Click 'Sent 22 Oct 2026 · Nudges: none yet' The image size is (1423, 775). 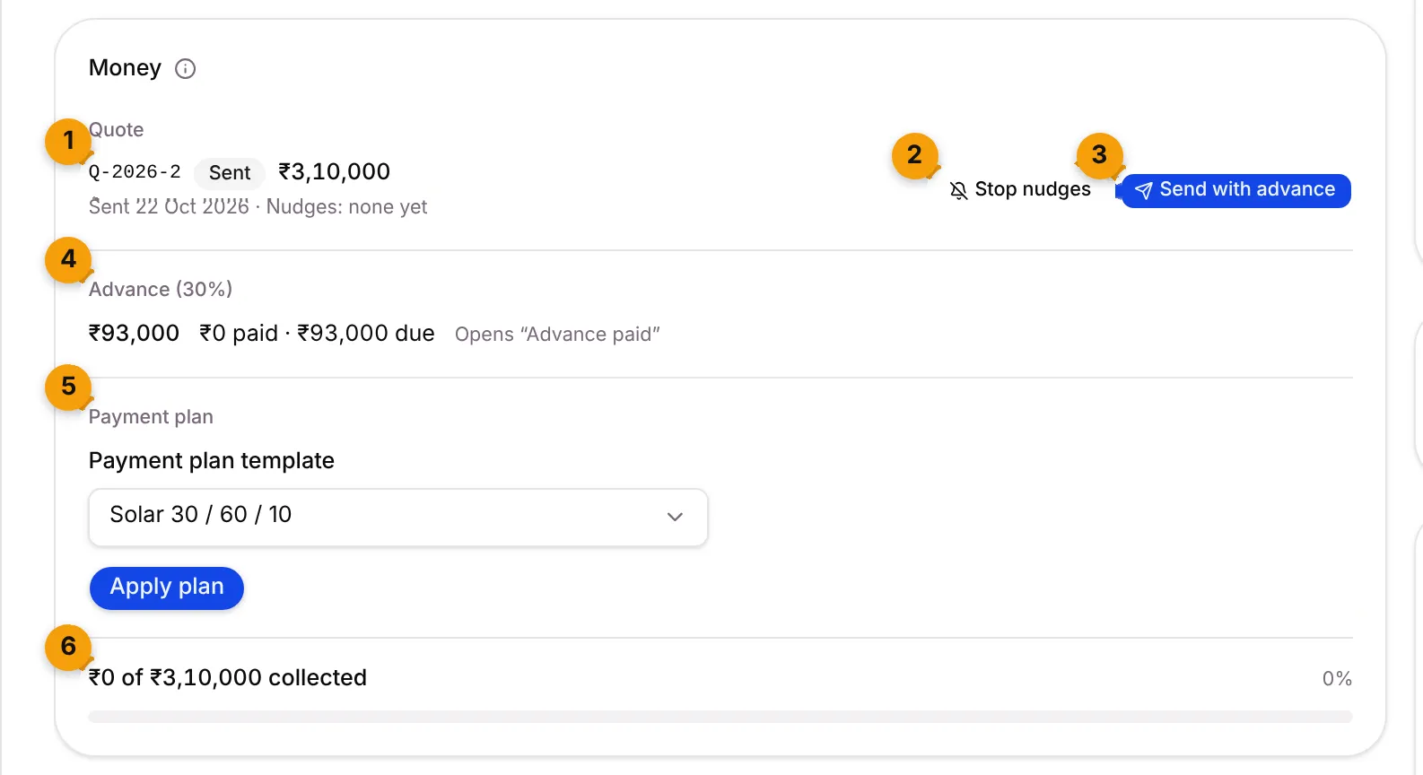tap(258, 207)
